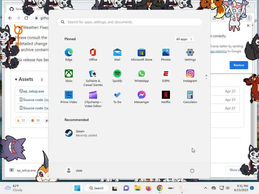Image resolution: width=259 pixels, height=194 pixels.
Task: Open Chat from the taskbar
Action: coord(126,188)
